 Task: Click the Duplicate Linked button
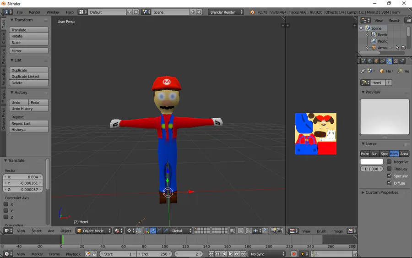tap(29, 76)
